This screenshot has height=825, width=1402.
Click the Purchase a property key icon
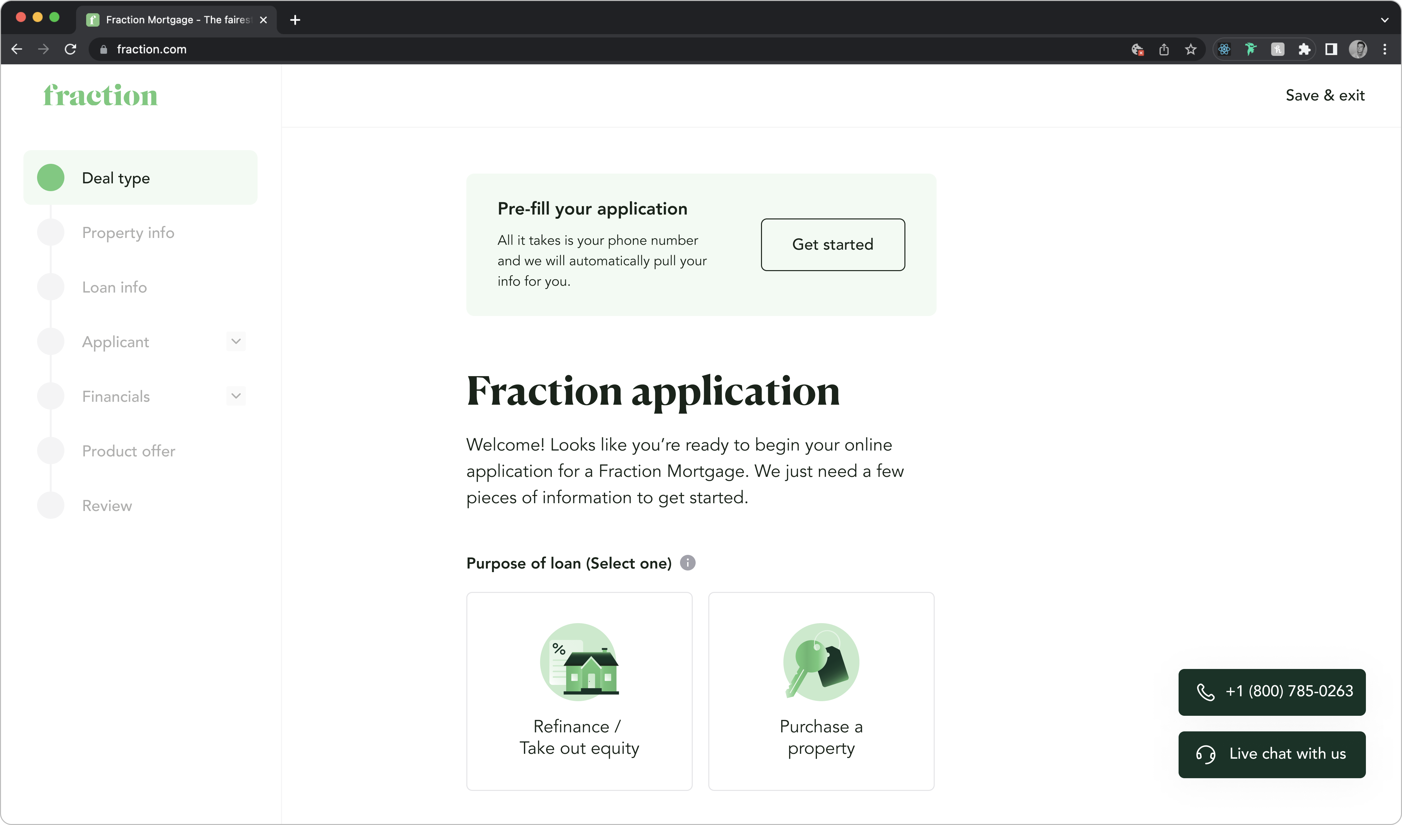coord(821,661)
